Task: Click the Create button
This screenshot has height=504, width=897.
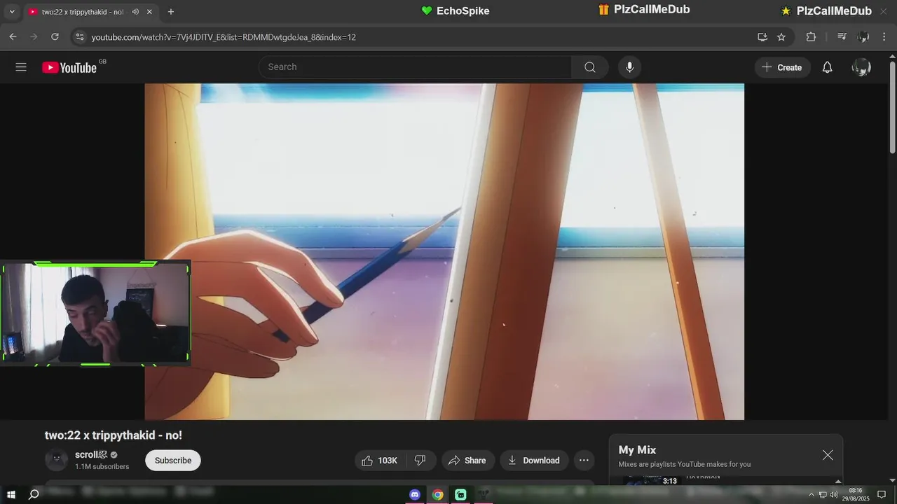Action: tap(782, 67)
